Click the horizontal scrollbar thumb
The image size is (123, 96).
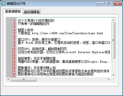pos(24,79)
